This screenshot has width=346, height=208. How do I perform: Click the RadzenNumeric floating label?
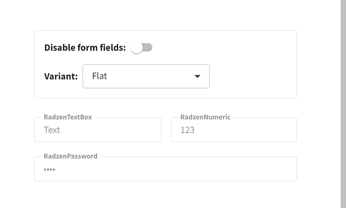pyautogui.click(x=205, y=117)
